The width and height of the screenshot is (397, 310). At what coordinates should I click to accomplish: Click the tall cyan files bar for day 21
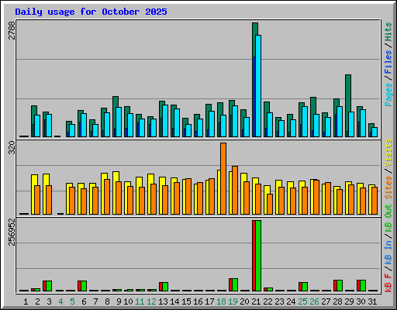pos(258,86)
